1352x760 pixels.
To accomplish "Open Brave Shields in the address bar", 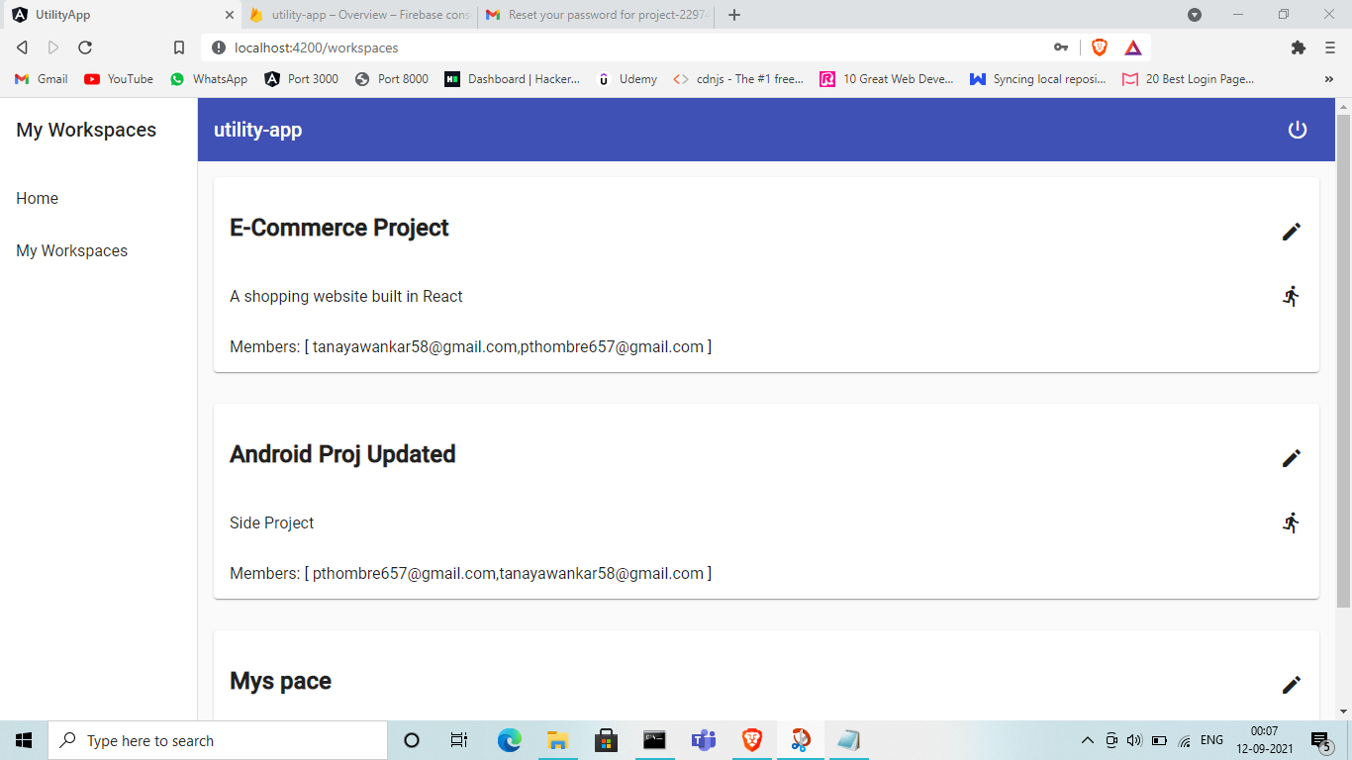I will (x=1099, y=47).
